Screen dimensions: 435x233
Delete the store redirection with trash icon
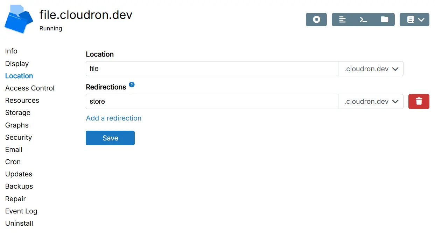pyautogui.click(x=419, y=101)
